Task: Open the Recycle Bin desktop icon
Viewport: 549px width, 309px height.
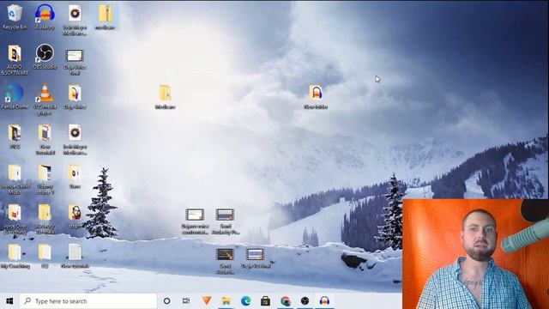Action: pos(15,16)
